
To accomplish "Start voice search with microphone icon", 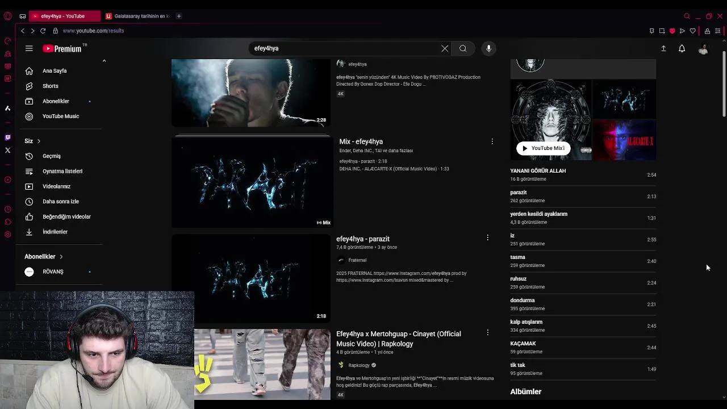I will coord(488,48).
